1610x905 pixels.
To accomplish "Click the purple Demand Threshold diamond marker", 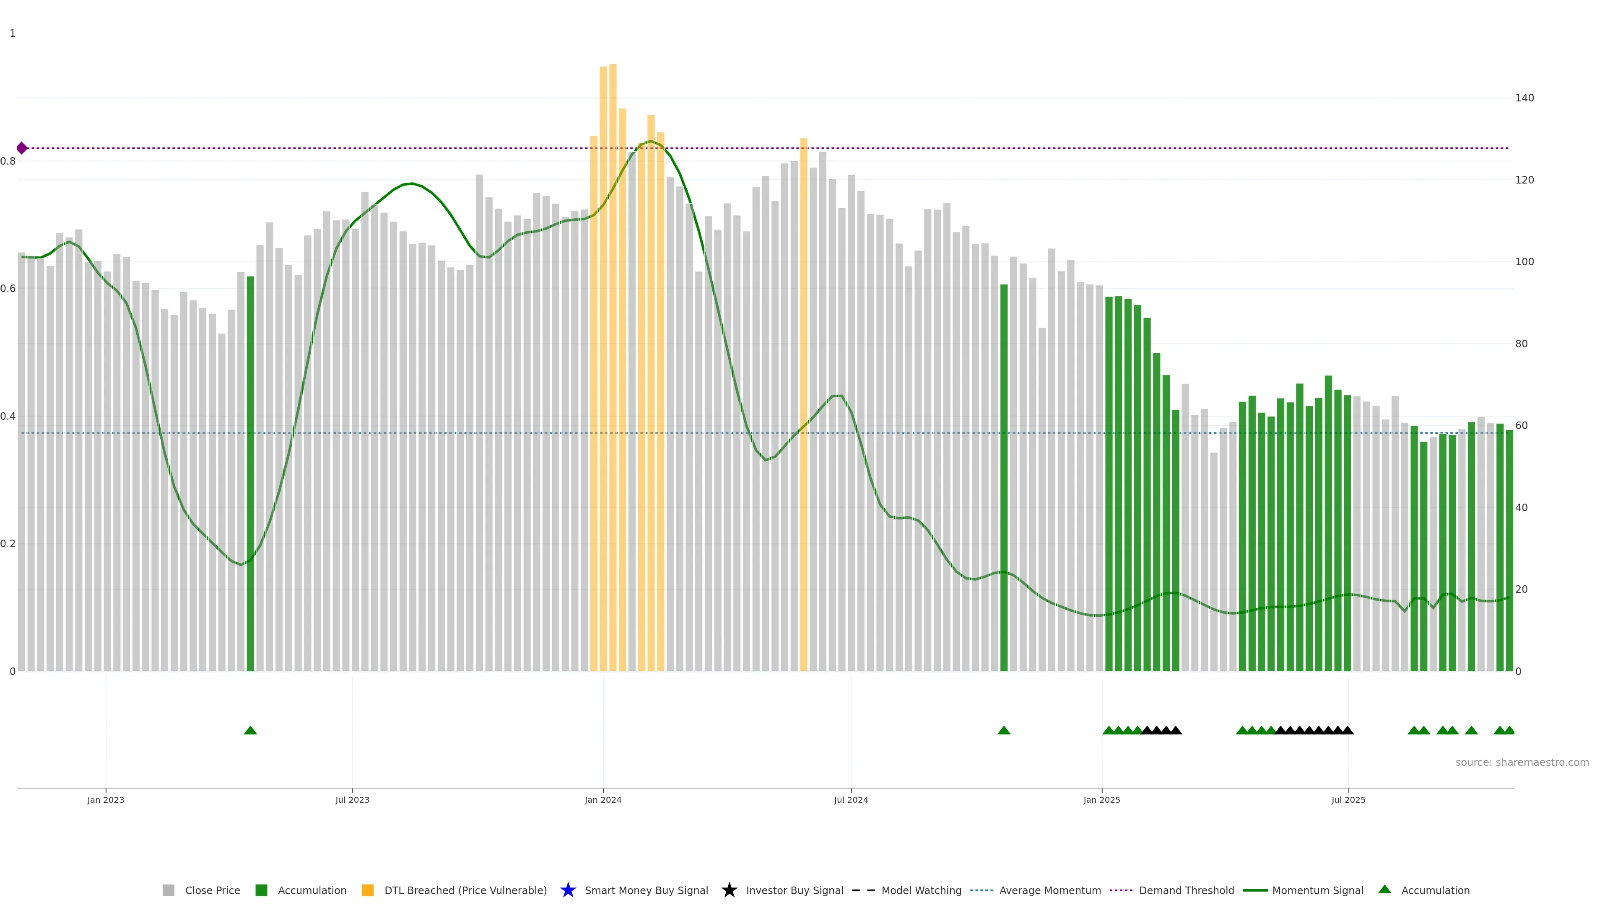I will pyautogui.click(x=22, y=148).
